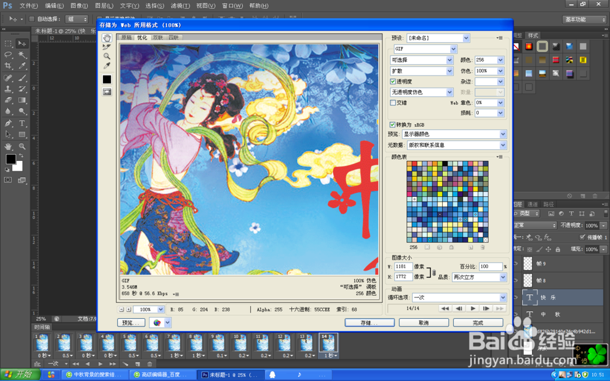Select the Brush tool
Image resolution: width=610 pixels, height=381 pixels.
coord(22,78)
